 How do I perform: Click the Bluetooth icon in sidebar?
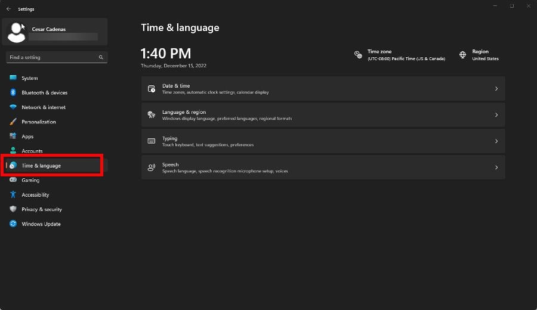coord(13,92)
